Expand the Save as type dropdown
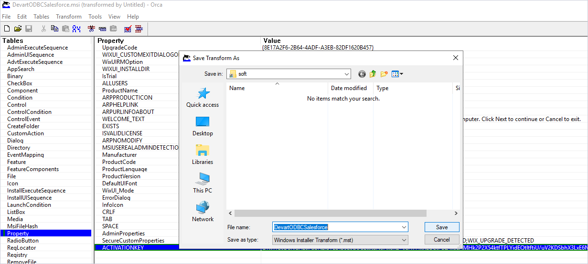Viewport: 588px width, 264px height. click(x=404, y=240)
